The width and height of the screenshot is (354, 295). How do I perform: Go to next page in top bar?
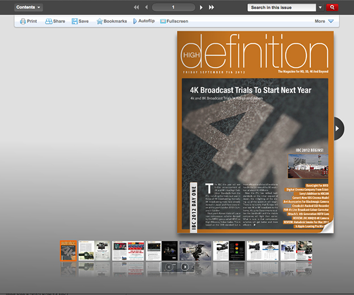coord(201,7)
